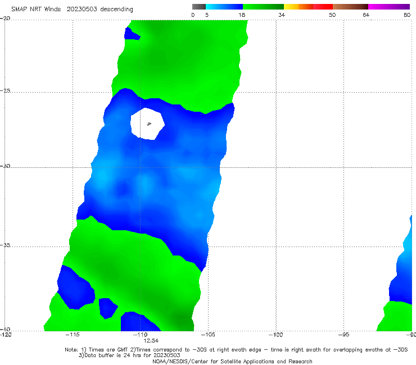Click the latitude label '-35'
The height and width of the screenshot is (365, 416).
tap(5, 245)
